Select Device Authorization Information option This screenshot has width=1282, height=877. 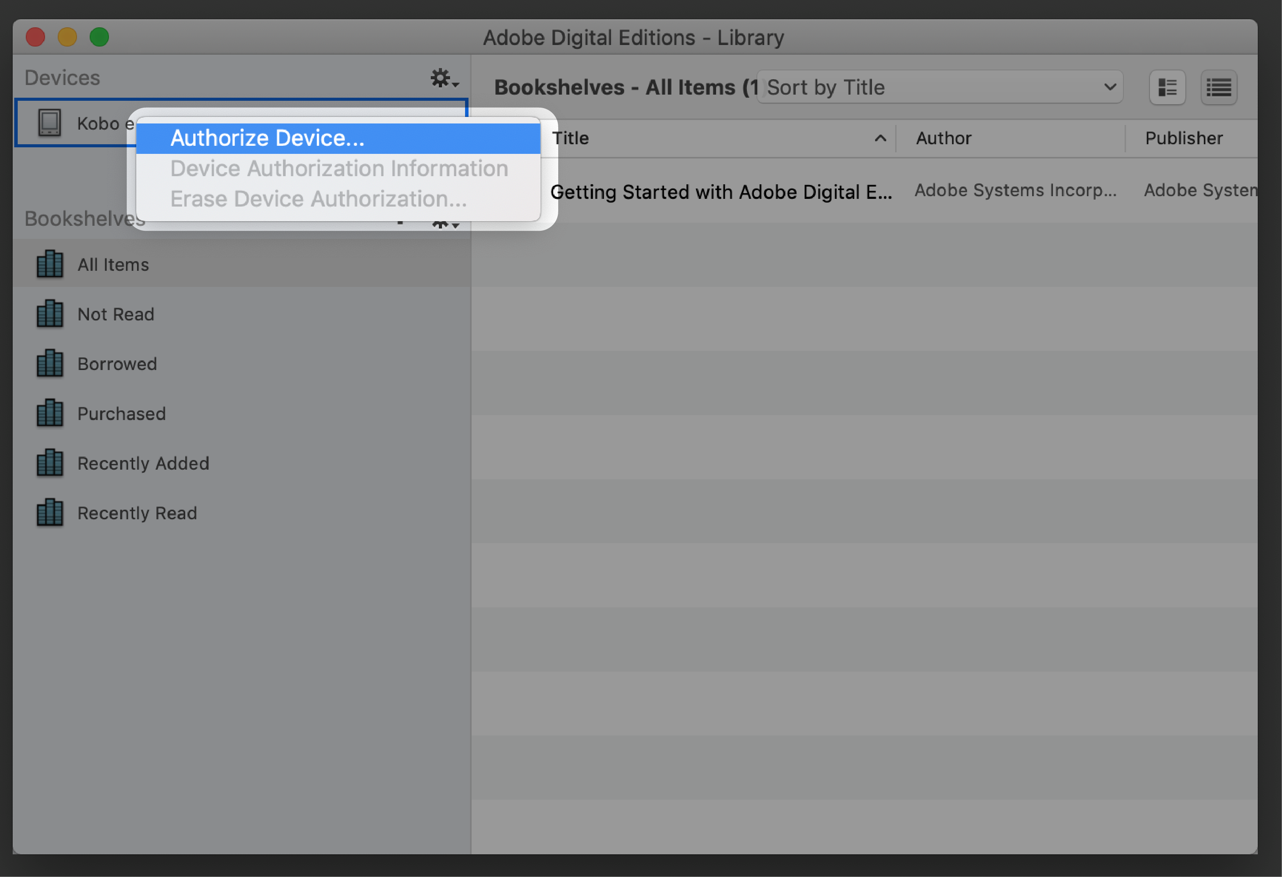(x=338, y=167)
